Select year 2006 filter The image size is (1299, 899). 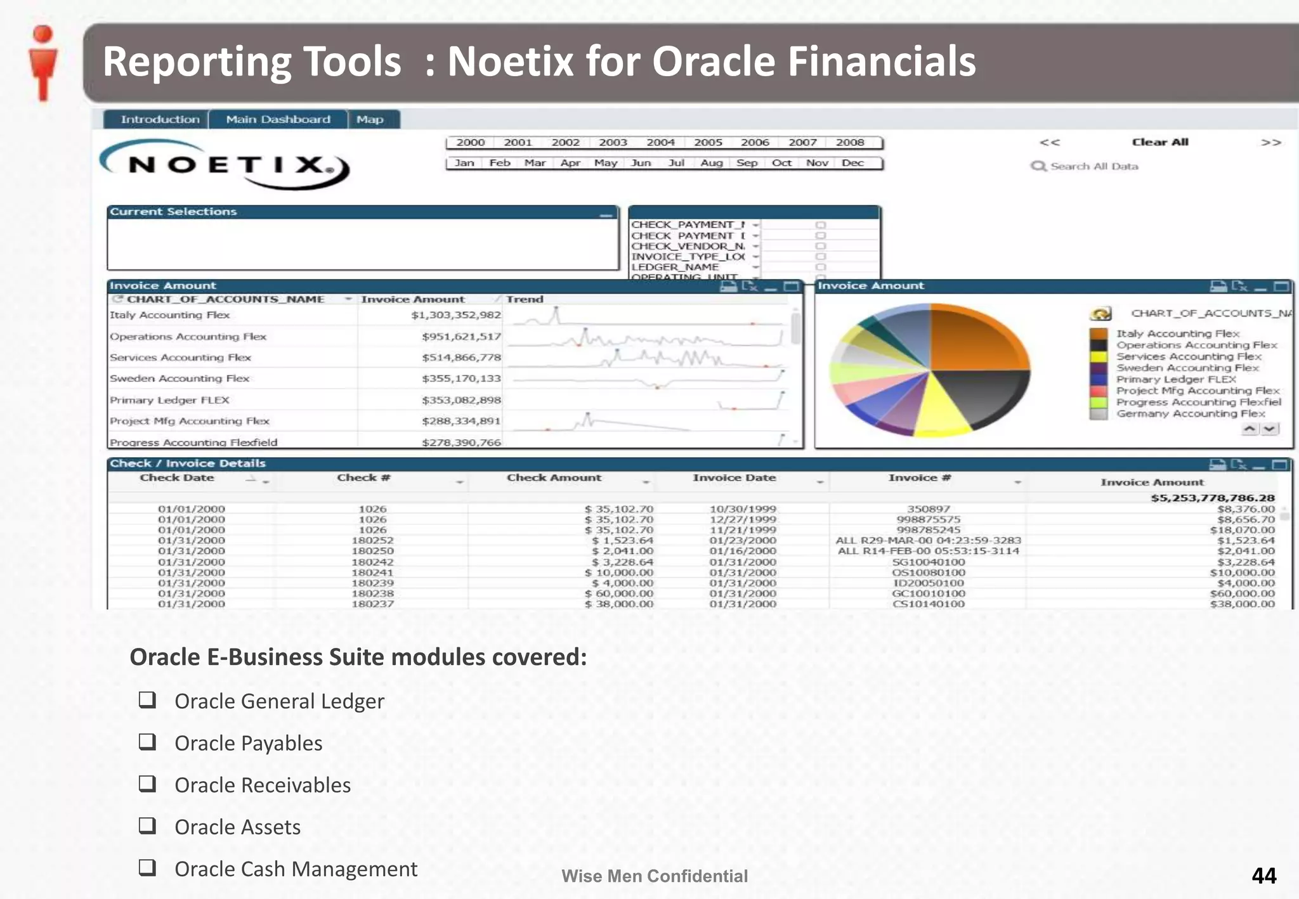click(755, 143)
